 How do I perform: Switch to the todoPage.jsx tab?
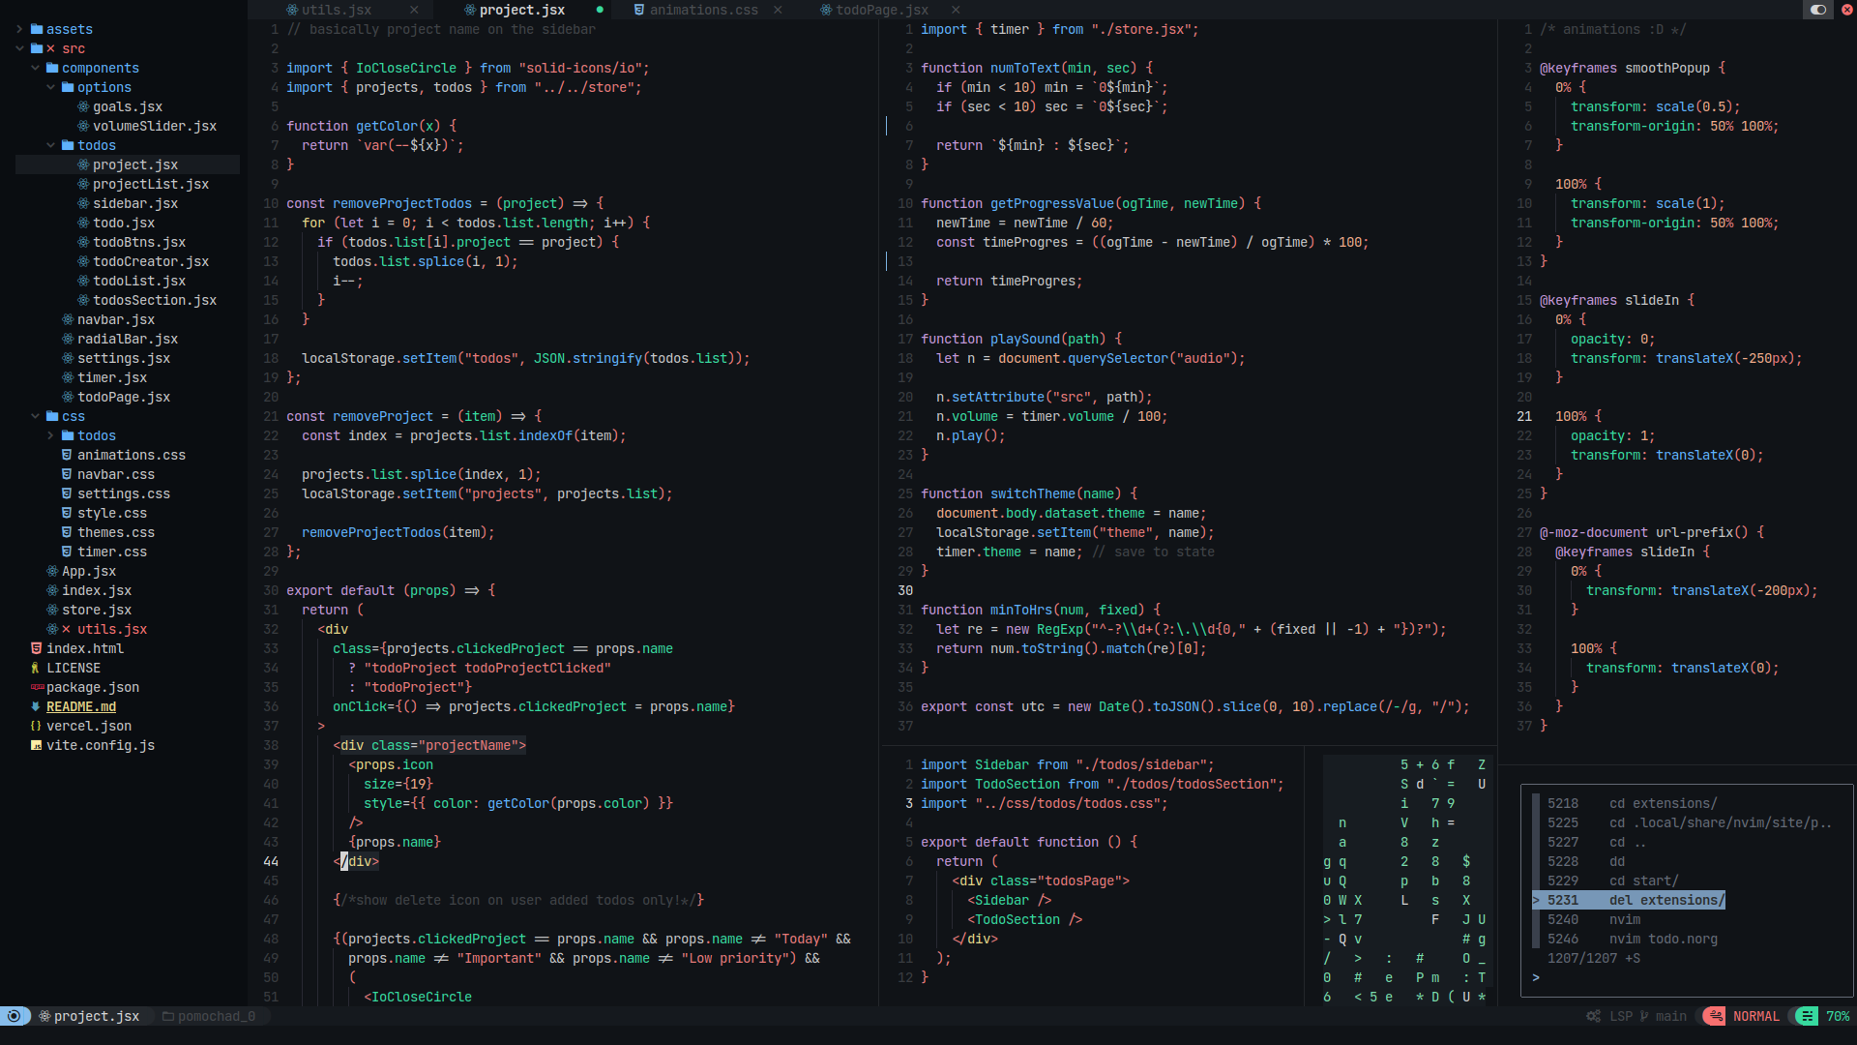tap(881, 10)
